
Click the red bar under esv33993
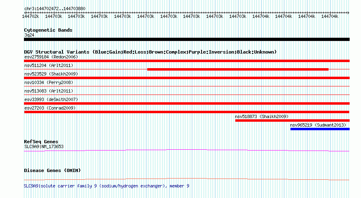(187, 103)
